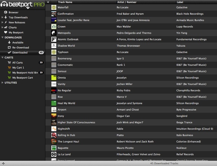This screenshot has width=217, height=166.
Task: Open My Beatport Hold Bin
Action: pyautogui.click(x=25, y=73)
